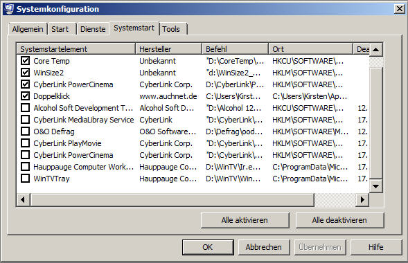Check CyberLink MediaLibray Service checkbox

pos(25,120)
